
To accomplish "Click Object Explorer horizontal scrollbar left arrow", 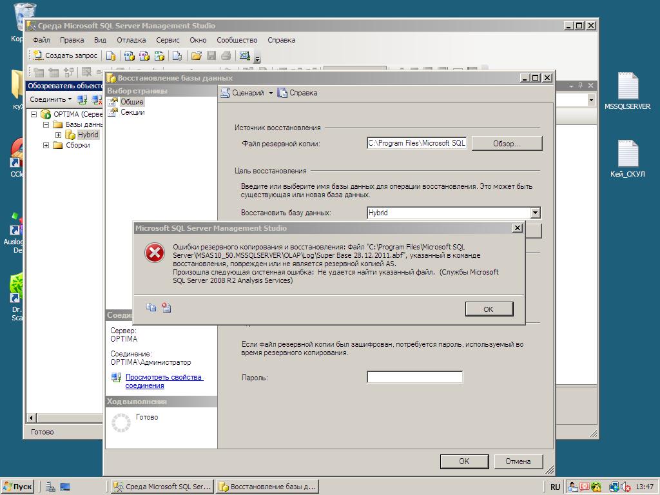I will (32, 418).
